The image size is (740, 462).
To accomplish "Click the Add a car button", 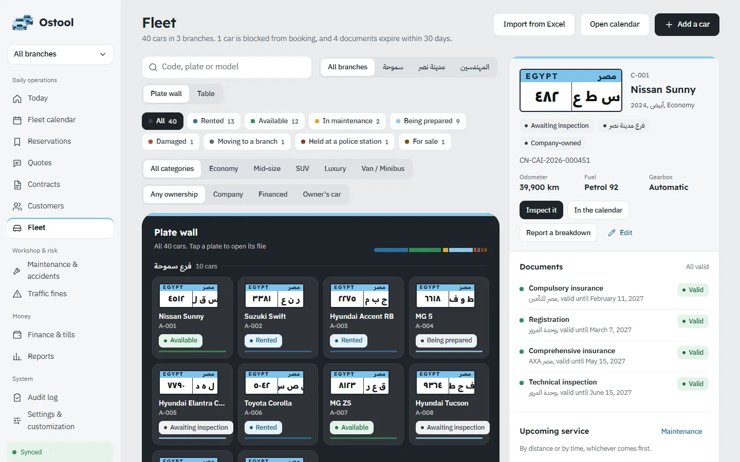I will [687, 25].
